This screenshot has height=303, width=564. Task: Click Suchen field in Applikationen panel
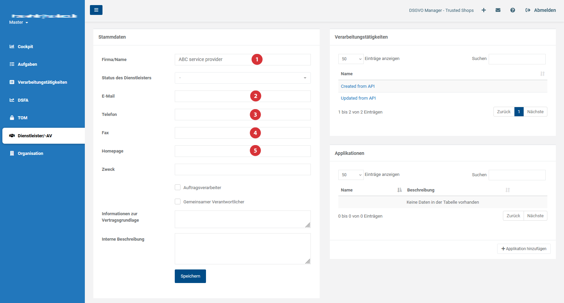tap(517, 175)
